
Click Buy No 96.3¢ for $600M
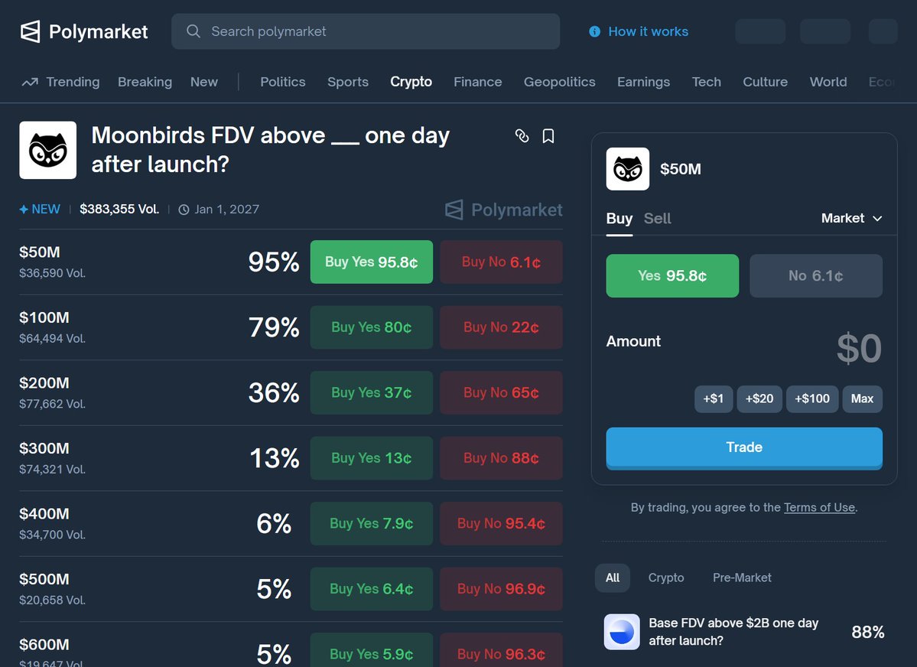(501, 651)
